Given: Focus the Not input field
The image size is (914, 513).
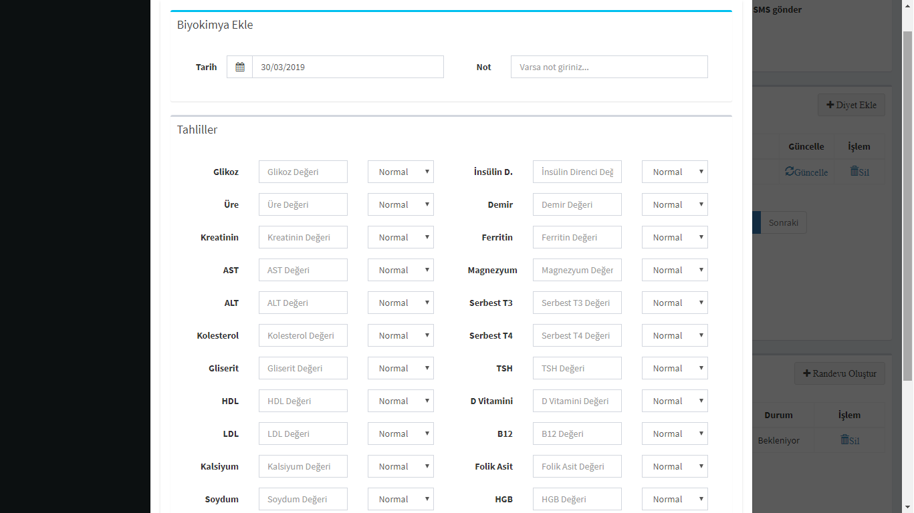Looking at the screenshot, I should [x=609, y=67].
